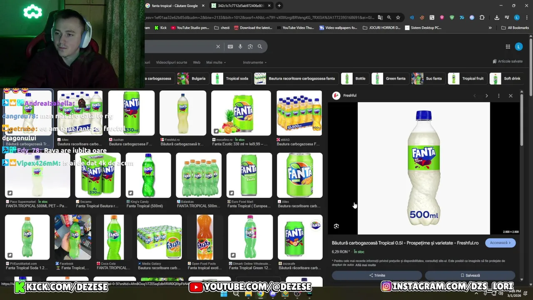This screenshot has width=533, height=300.
Task: Click the green shield extension icon
Action: 452,17
